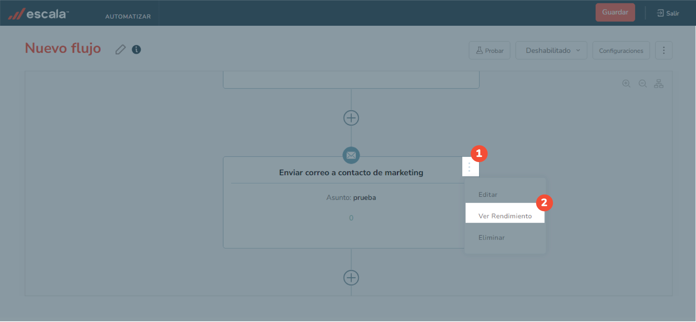Exit via the Salir button
The width and height of the screenshot is (696, 322).
(668, 13)
